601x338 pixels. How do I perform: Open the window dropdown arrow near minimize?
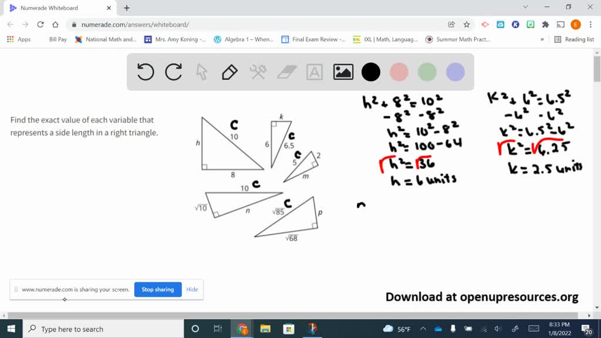(525, 8)
